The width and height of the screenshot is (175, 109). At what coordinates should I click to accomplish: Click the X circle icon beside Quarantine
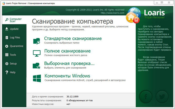[x=7, y=46]
